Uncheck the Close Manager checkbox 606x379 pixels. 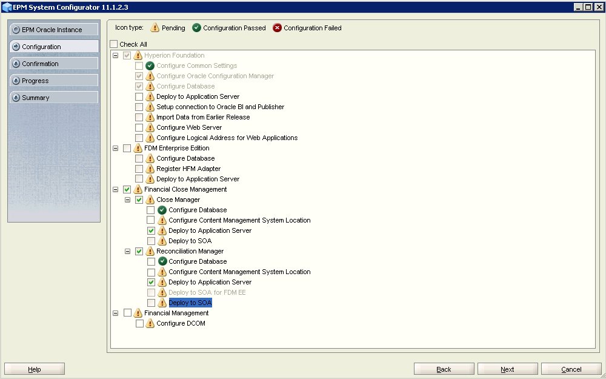[139, 200]
